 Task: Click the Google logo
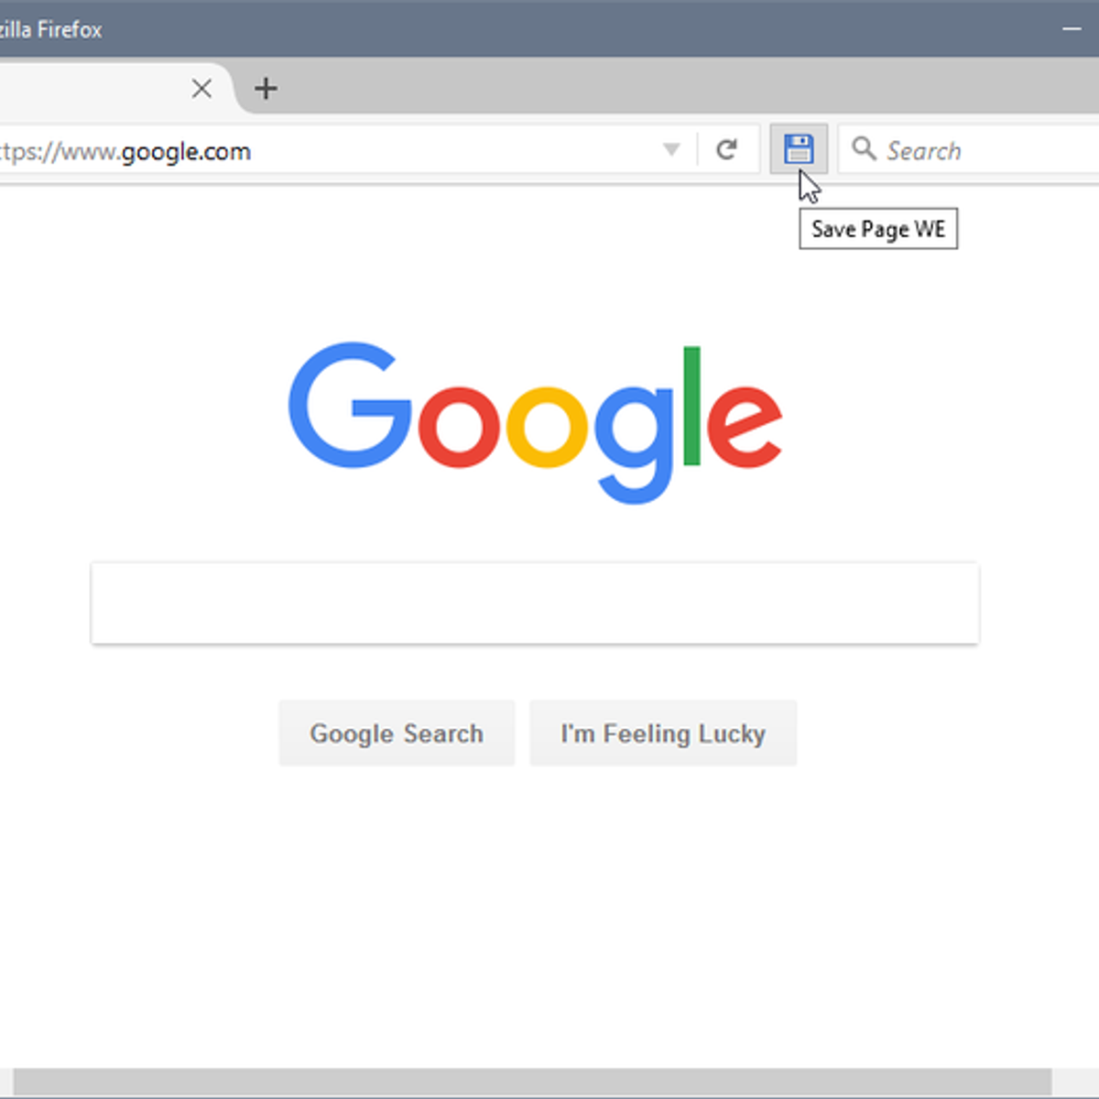pos(536,422)
